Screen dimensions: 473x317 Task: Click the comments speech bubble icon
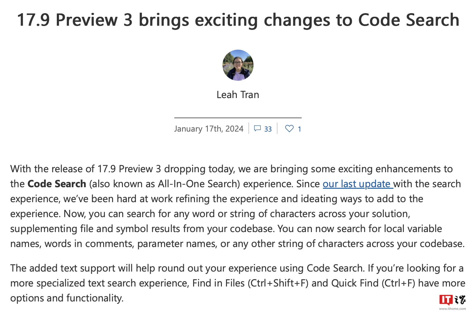coord(257,129)
